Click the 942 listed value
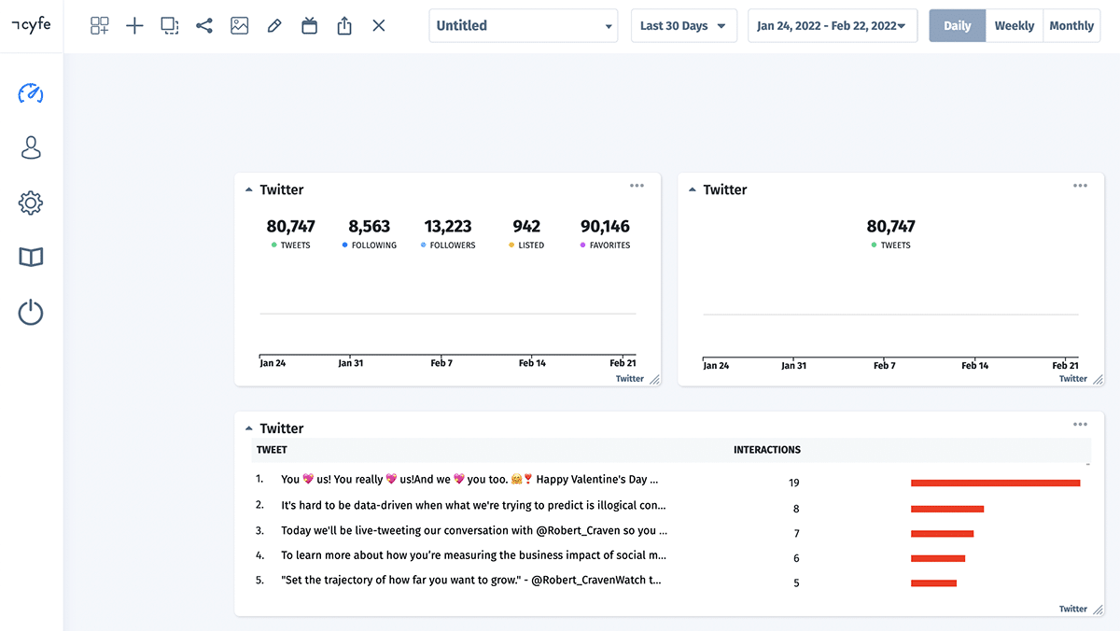The width and height of the screenshot is (1120, 631). [x=526, y=226]
